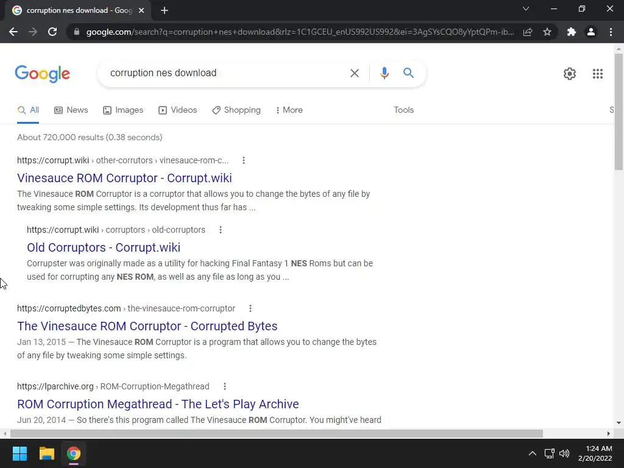
Task: Open the volume speaker icon
Action: pos(564,453)
